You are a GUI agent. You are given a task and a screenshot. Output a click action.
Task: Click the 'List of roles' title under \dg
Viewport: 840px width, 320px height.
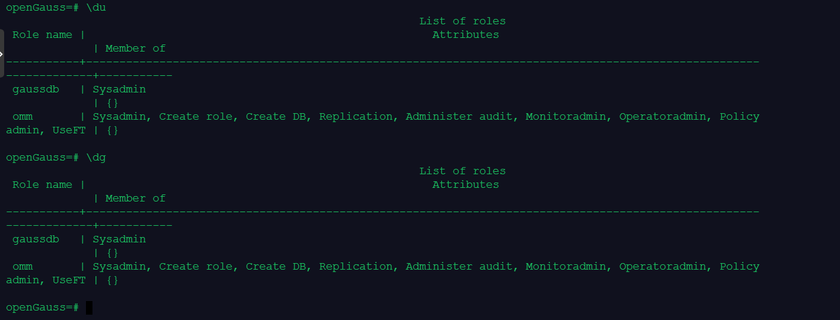point(462,171)
